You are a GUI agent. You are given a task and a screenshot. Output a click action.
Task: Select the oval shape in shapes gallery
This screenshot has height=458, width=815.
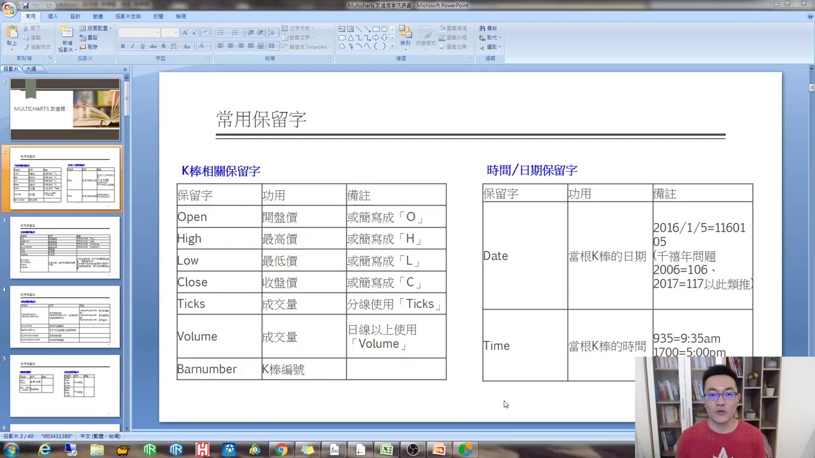[384, 29]
